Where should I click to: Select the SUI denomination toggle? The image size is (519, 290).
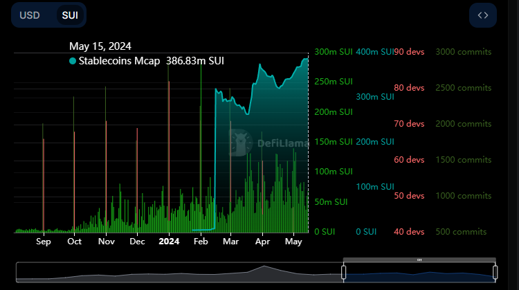coord(70,15)
